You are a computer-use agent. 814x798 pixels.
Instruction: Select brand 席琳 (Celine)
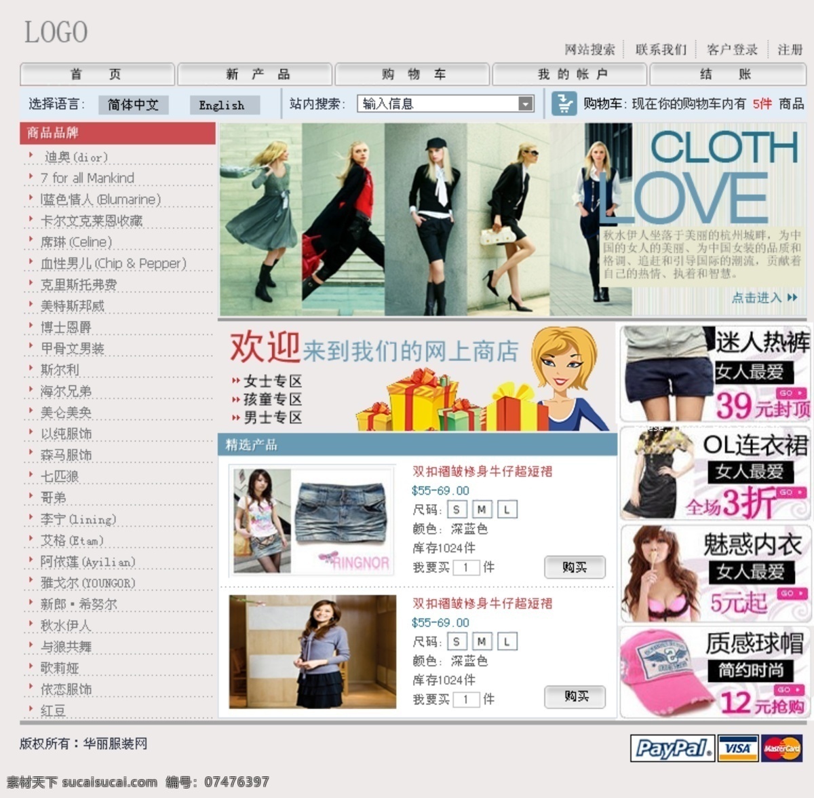pyautogui.click(x=76, y=242)
